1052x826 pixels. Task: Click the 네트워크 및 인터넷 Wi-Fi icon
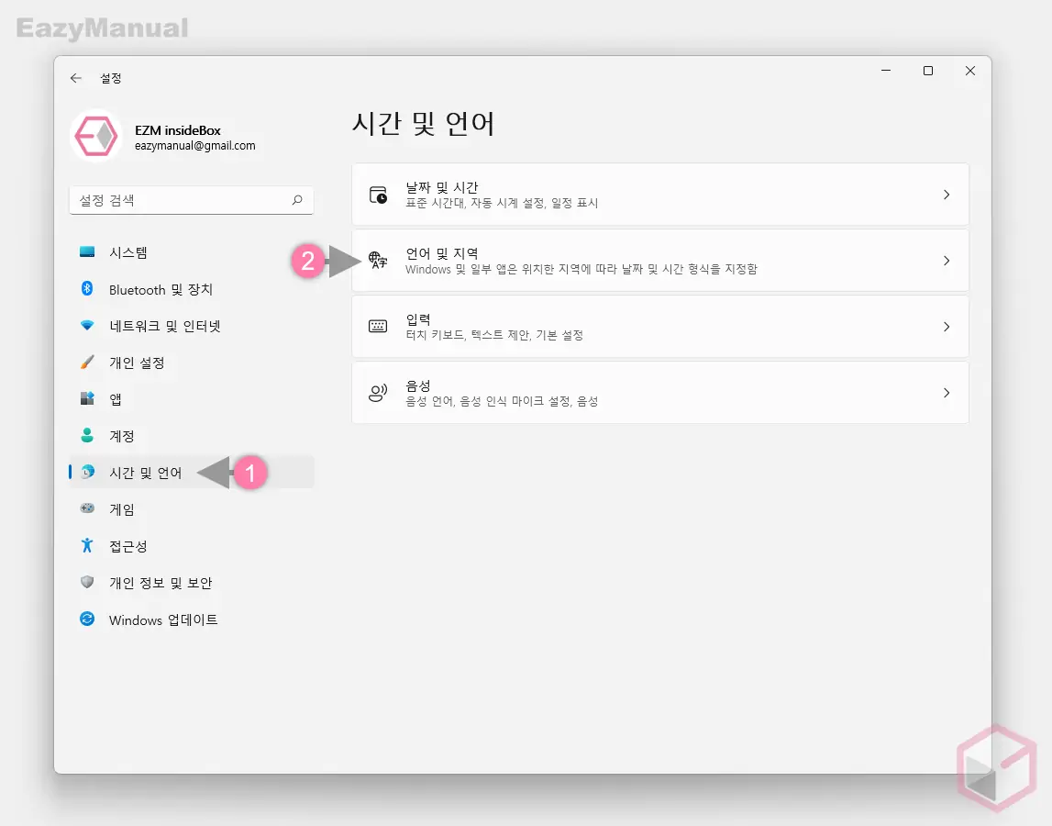[87, 326]
